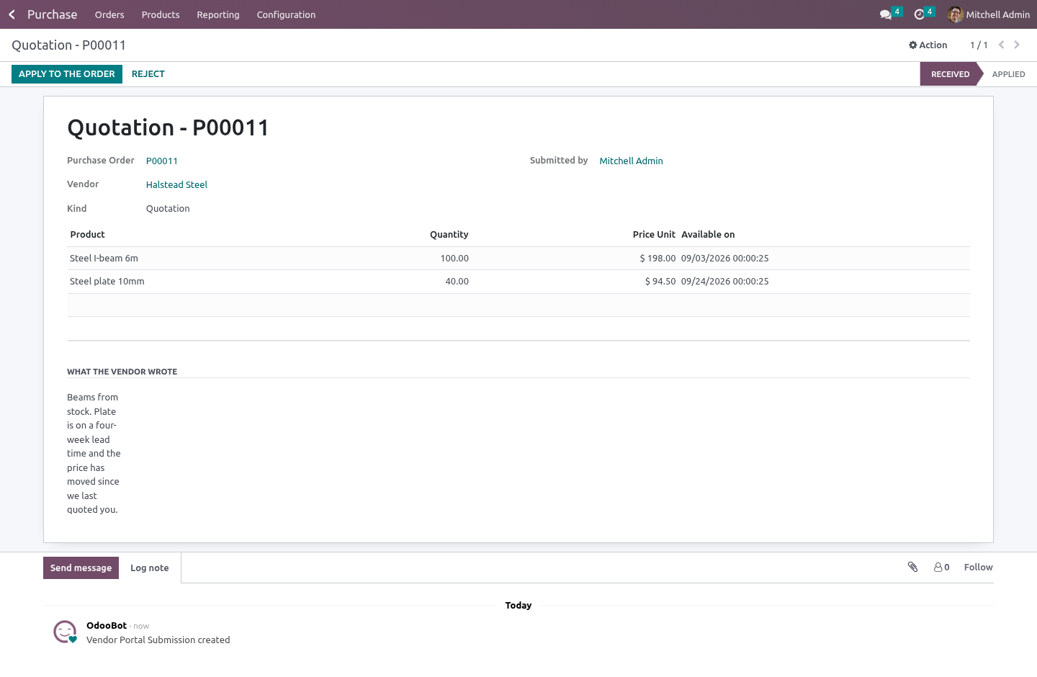Click the Purchase app title
The image size is (1037, 677).
(x=52, y=14)
